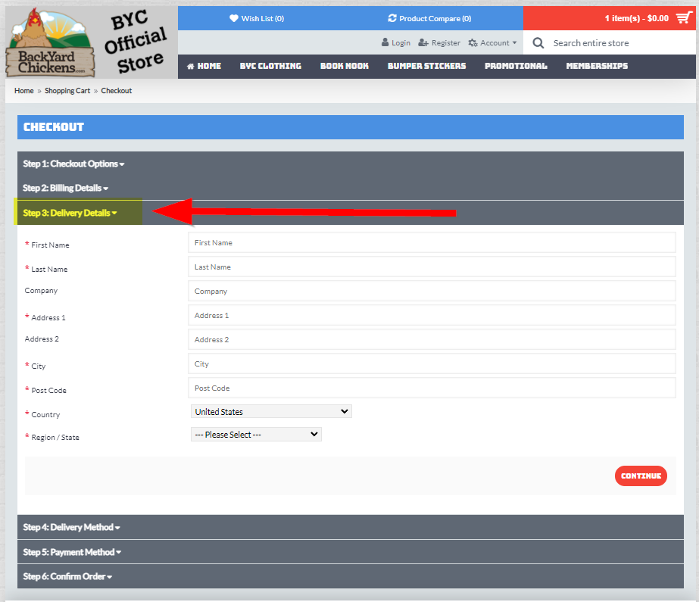The image size is (699, 602).
Task: Click the search magnifier icon
Action: 538,43
